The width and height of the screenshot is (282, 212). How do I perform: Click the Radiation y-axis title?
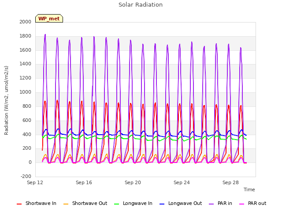click(6, 100)
